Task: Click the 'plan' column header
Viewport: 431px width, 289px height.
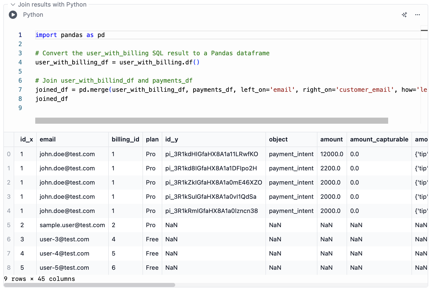Action: pyautogui.click(x=152, y=139)
